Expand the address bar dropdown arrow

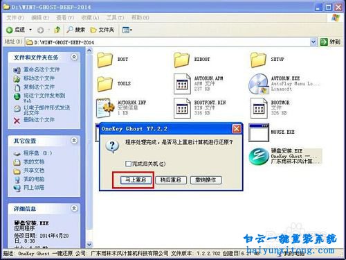(313, 42)
